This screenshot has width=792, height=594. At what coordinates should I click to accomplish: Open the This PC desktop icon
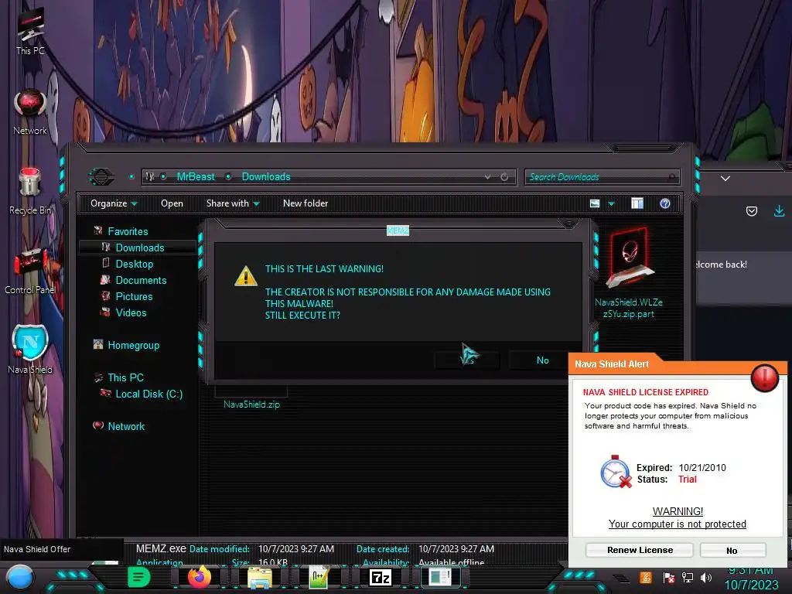(30, 32)
